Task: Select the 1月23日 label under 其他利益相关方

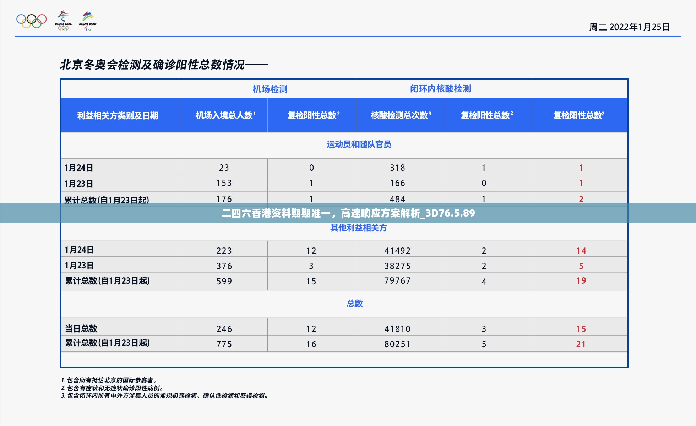Action: point(79,266)
